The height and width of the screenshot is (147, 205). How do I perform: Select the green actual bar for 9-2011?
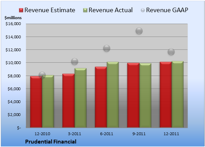pyautogui.click(x=145, y=95)
